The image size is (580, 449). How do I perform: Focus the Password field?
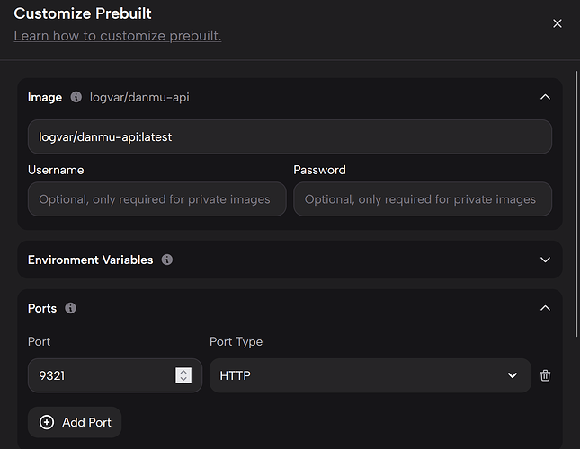[x=422, y=199]
